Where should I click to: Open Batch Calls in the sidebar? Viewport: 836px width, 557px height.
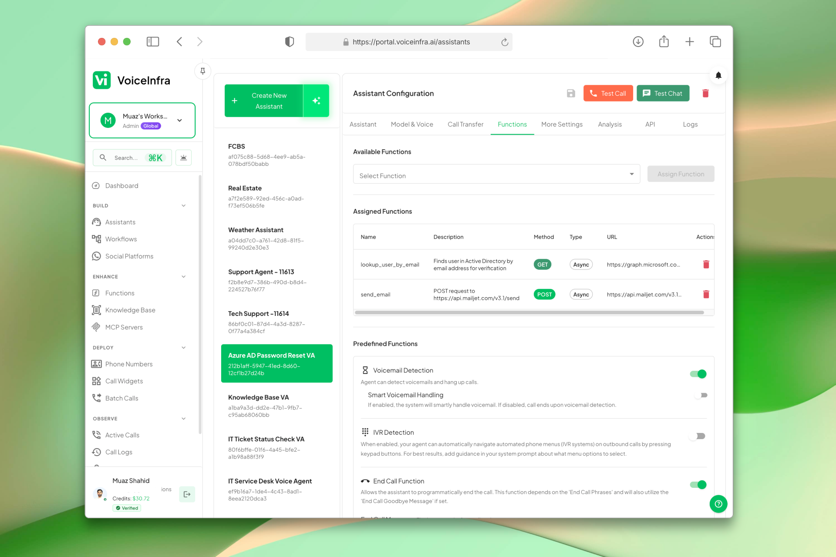pyautogui.click(x=121, y=398)
